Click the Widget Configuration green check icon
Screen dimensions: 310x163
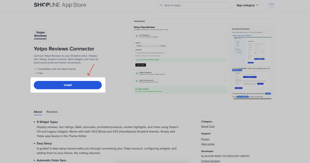pyautogui.click(x=137, y=73)
